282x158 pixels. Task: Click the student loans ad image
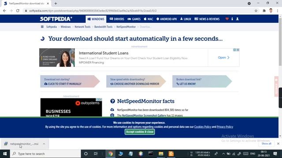[x=57, y=57]
